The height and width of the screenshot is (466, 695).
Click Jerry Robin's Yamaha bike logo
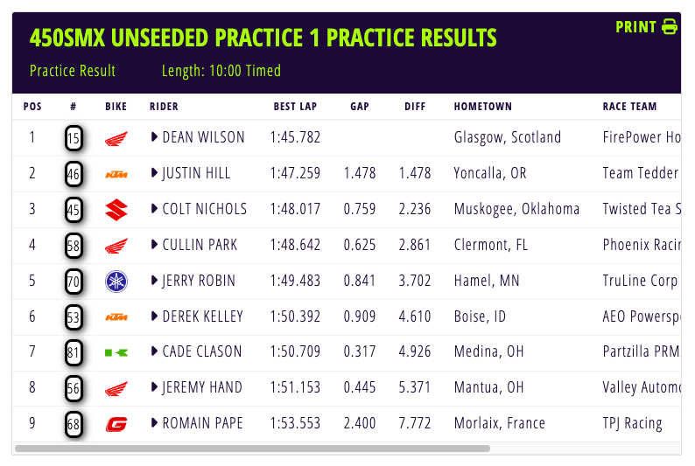click(x=116, y=282)
